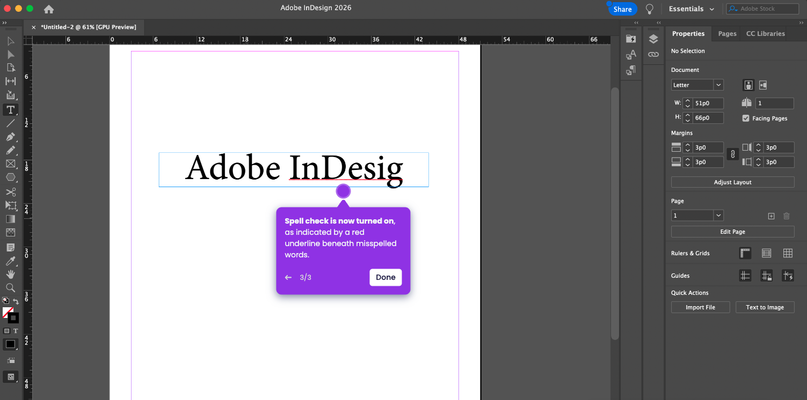This screenshot has width=807, height=400.
Task: Click the Stroke color swatch
Action: tap(13, 318)
